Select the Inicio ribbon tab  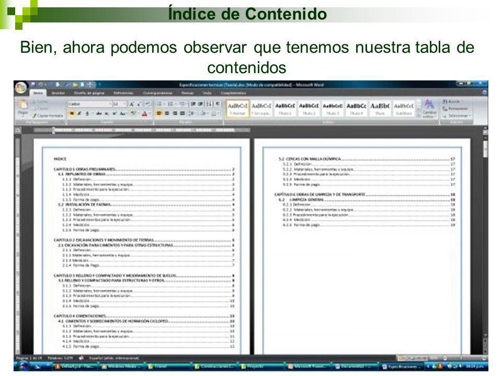point(38,93)
